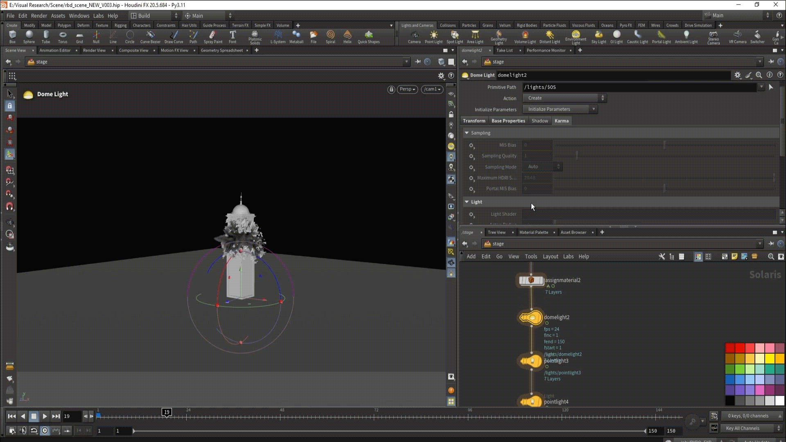Toggle MIS Bias parameter control
Viewport: 786px width, 442px height.
pyautogui.click(x=472, y=145)
